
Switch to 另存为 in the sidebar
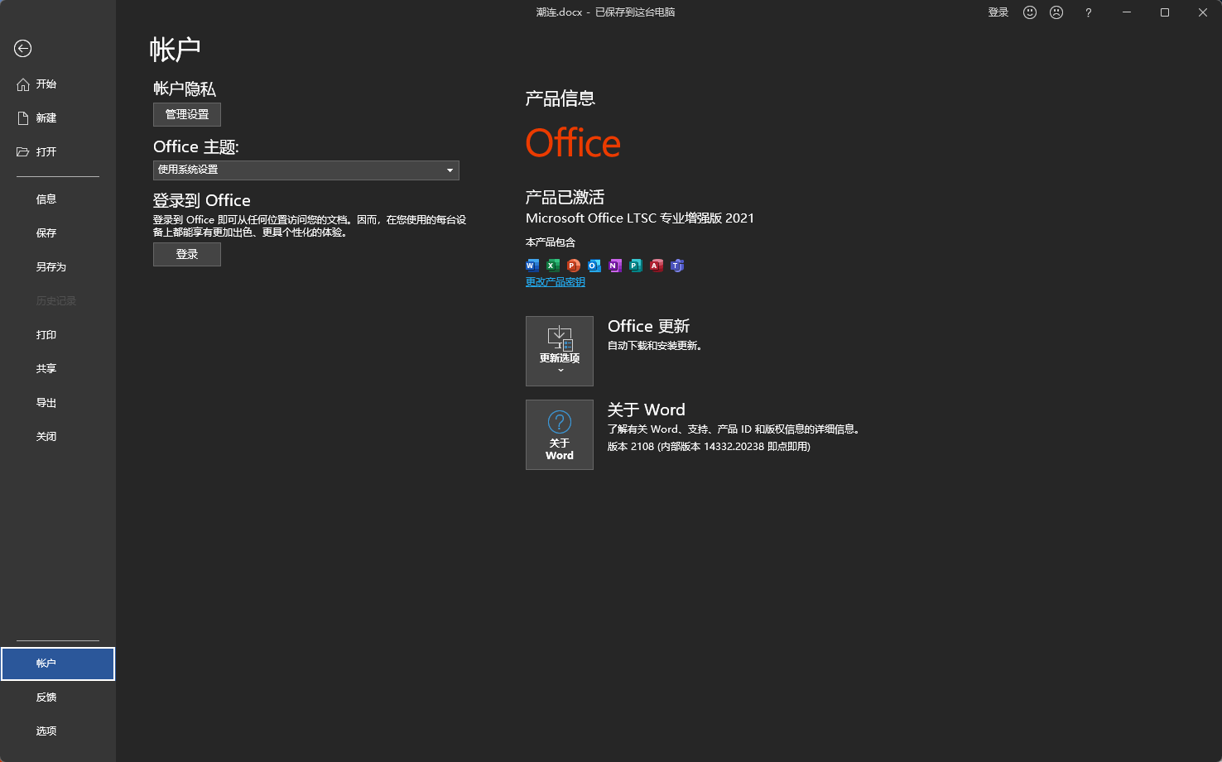click(x=51, y=266)
